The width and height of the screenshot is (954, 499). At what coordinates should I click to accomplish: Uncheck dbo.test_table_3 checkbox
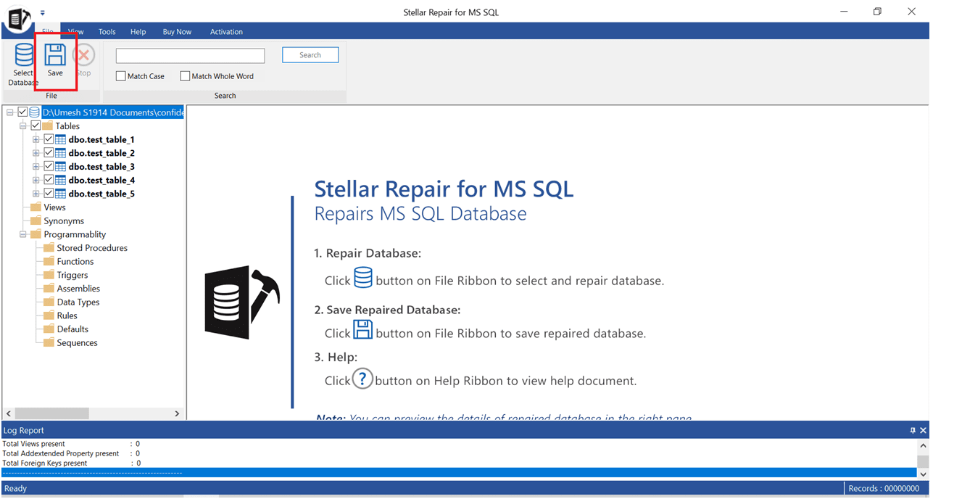pyautogui.click(x=49, y=167)
